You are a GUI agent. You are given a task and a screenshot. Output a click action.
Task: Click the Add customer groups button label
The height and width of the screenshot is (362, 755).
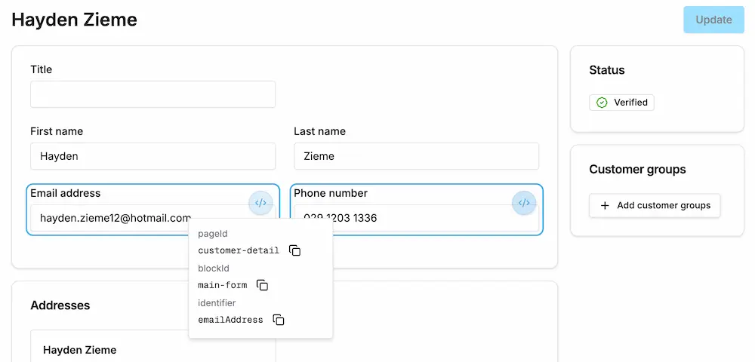(x=664, y=205)
